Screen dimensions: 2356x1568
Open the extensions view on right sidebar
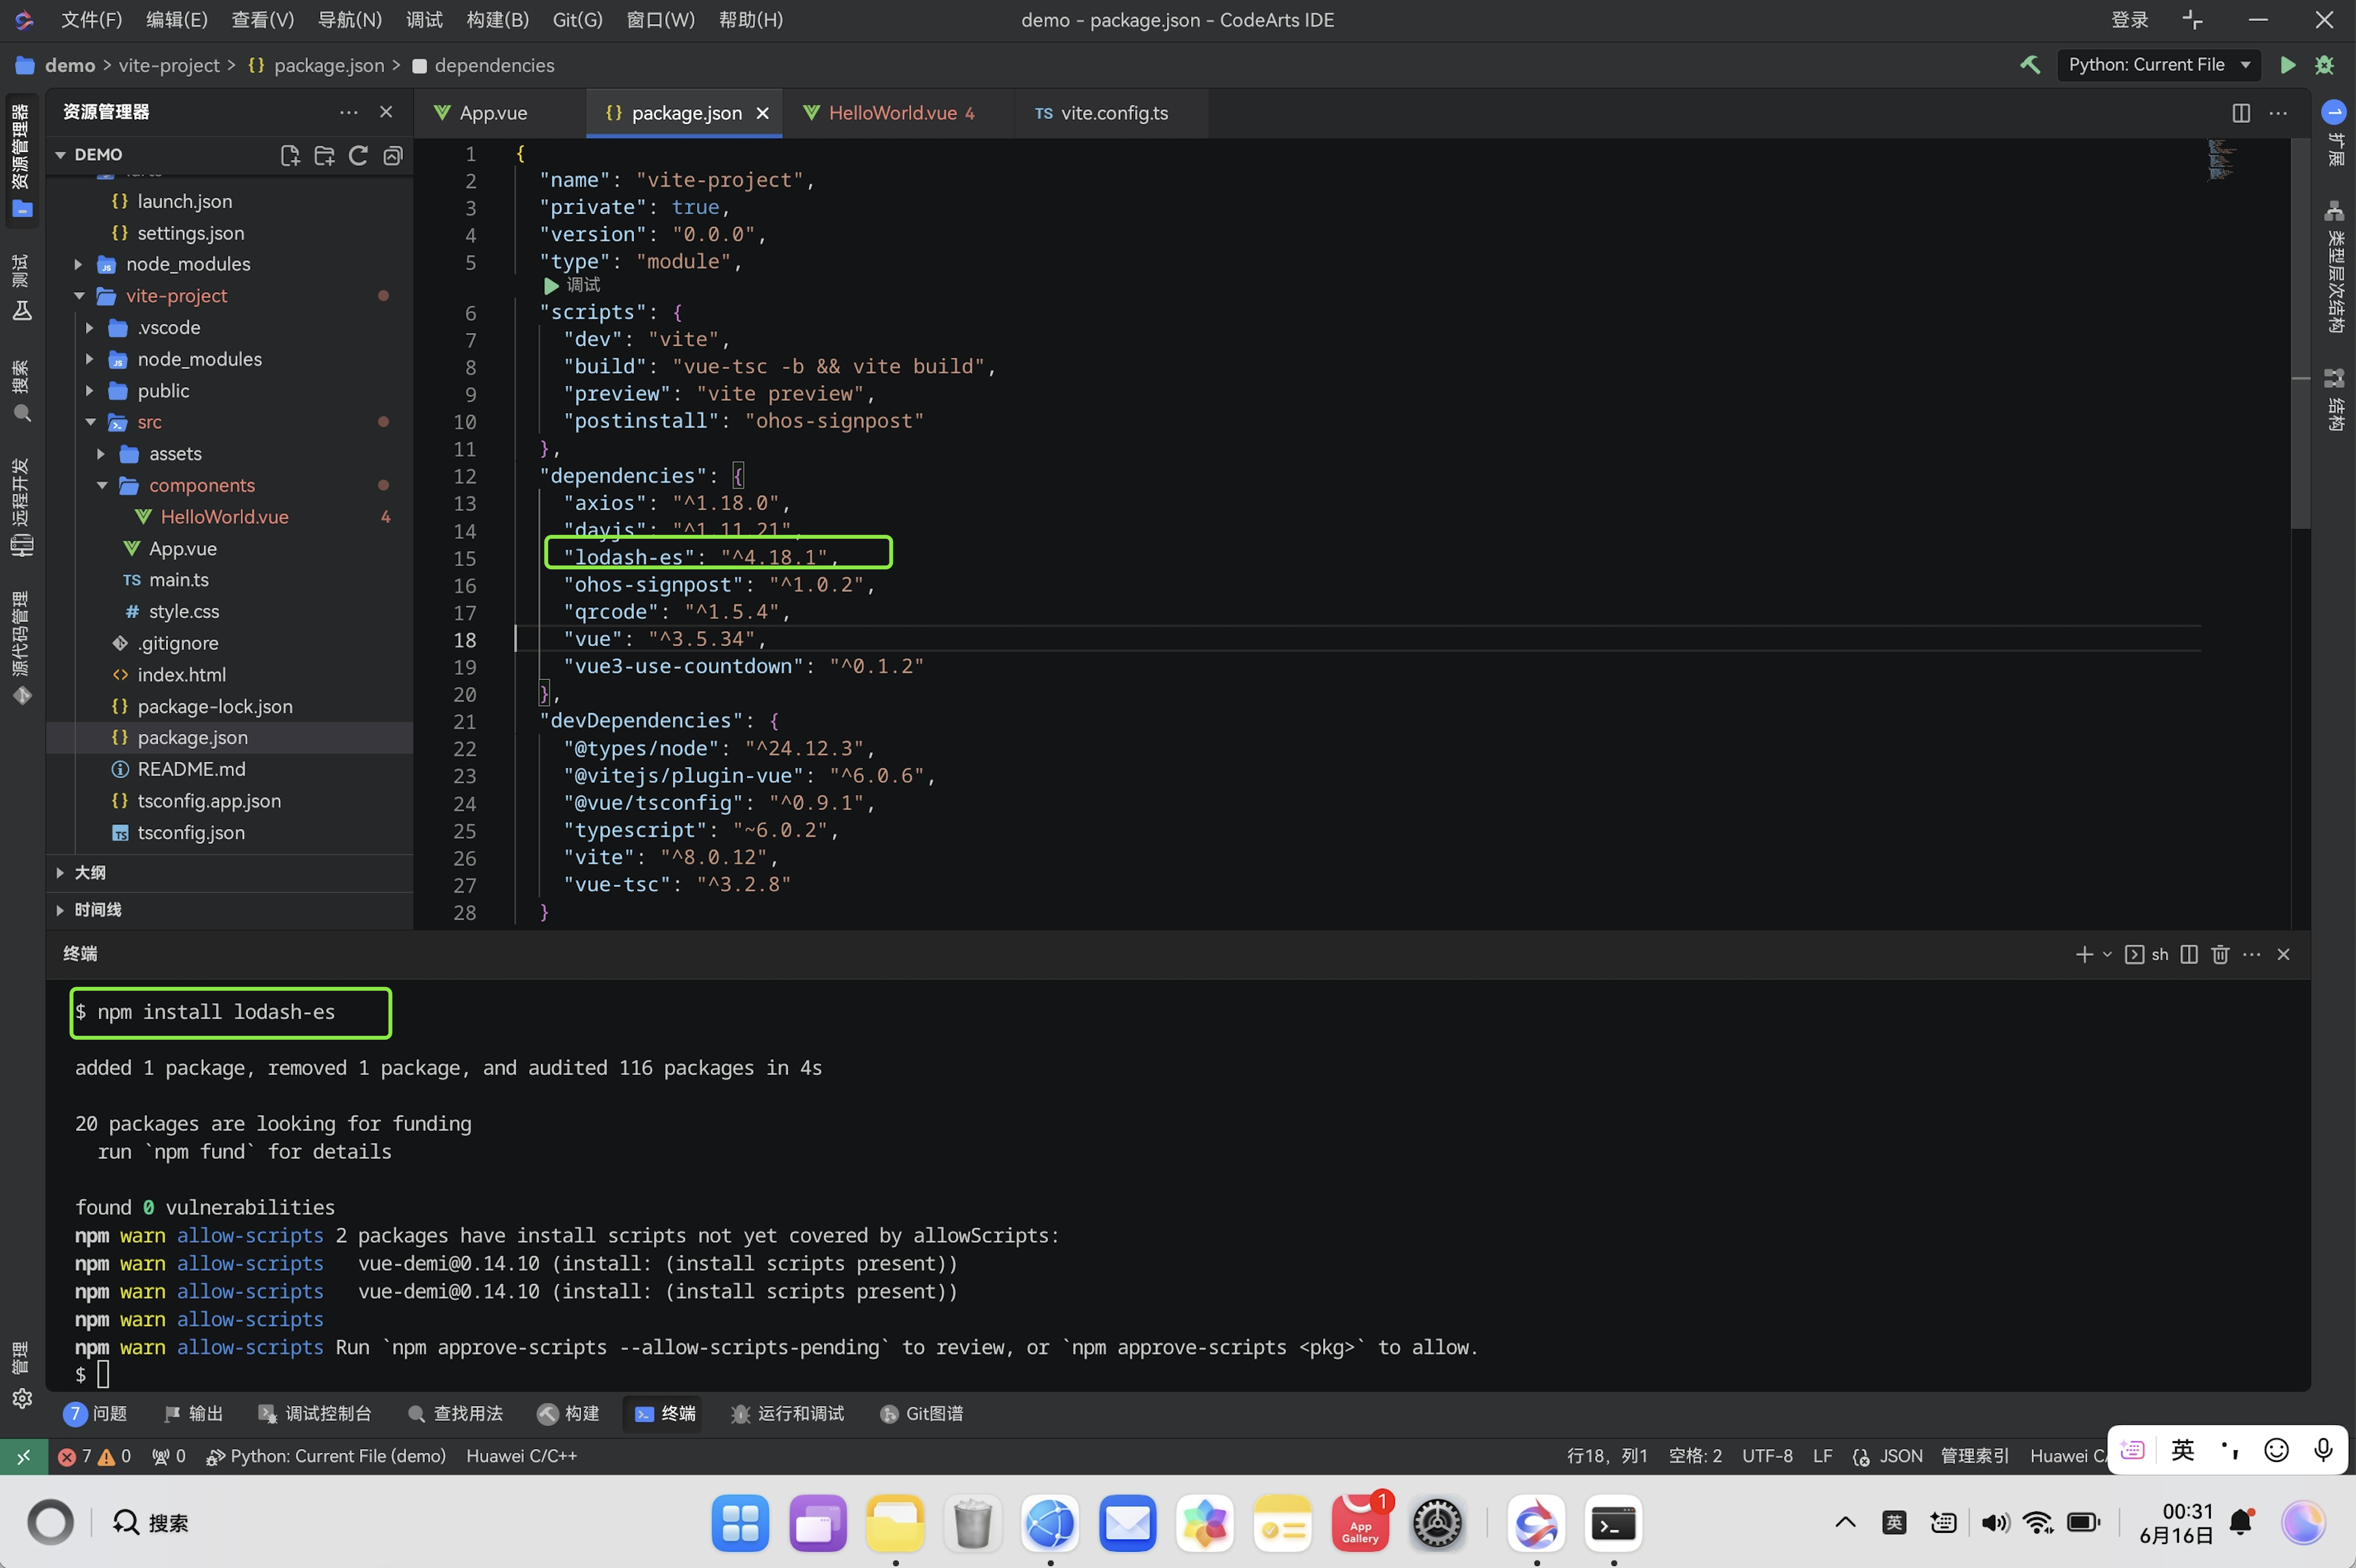(2334, 133)
